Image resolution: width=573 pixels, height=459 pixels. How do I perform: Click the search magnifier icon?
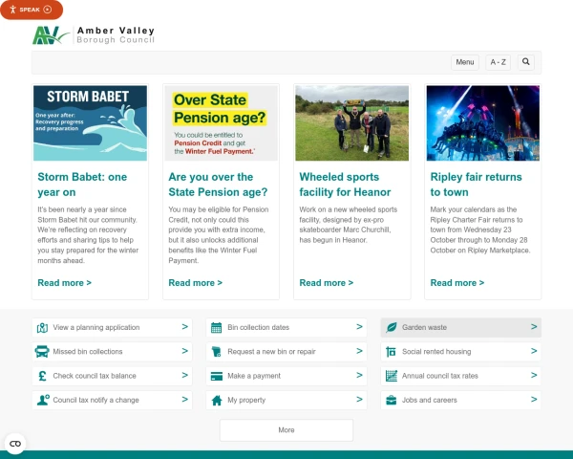[525, 62]
